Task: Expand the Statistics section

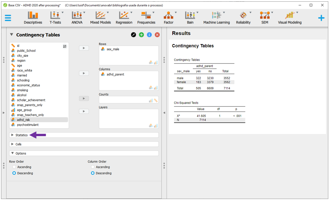Action: (21, 135)
